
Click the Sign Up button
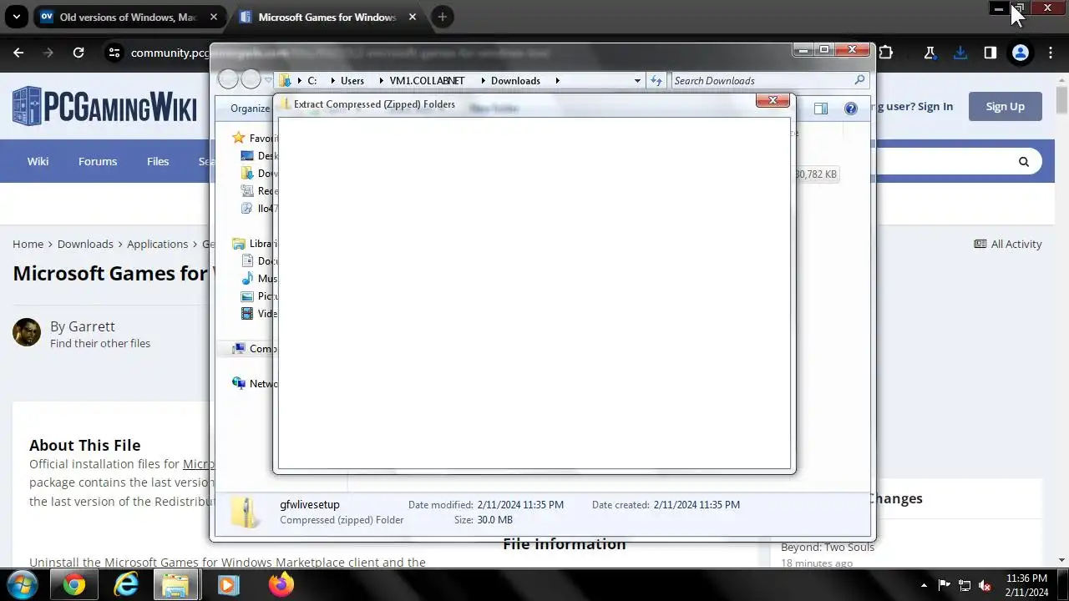(x=1005, y=106)
